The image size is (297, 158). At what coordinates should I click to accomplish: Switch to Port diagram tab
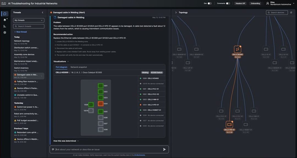(x=61, y=67)
